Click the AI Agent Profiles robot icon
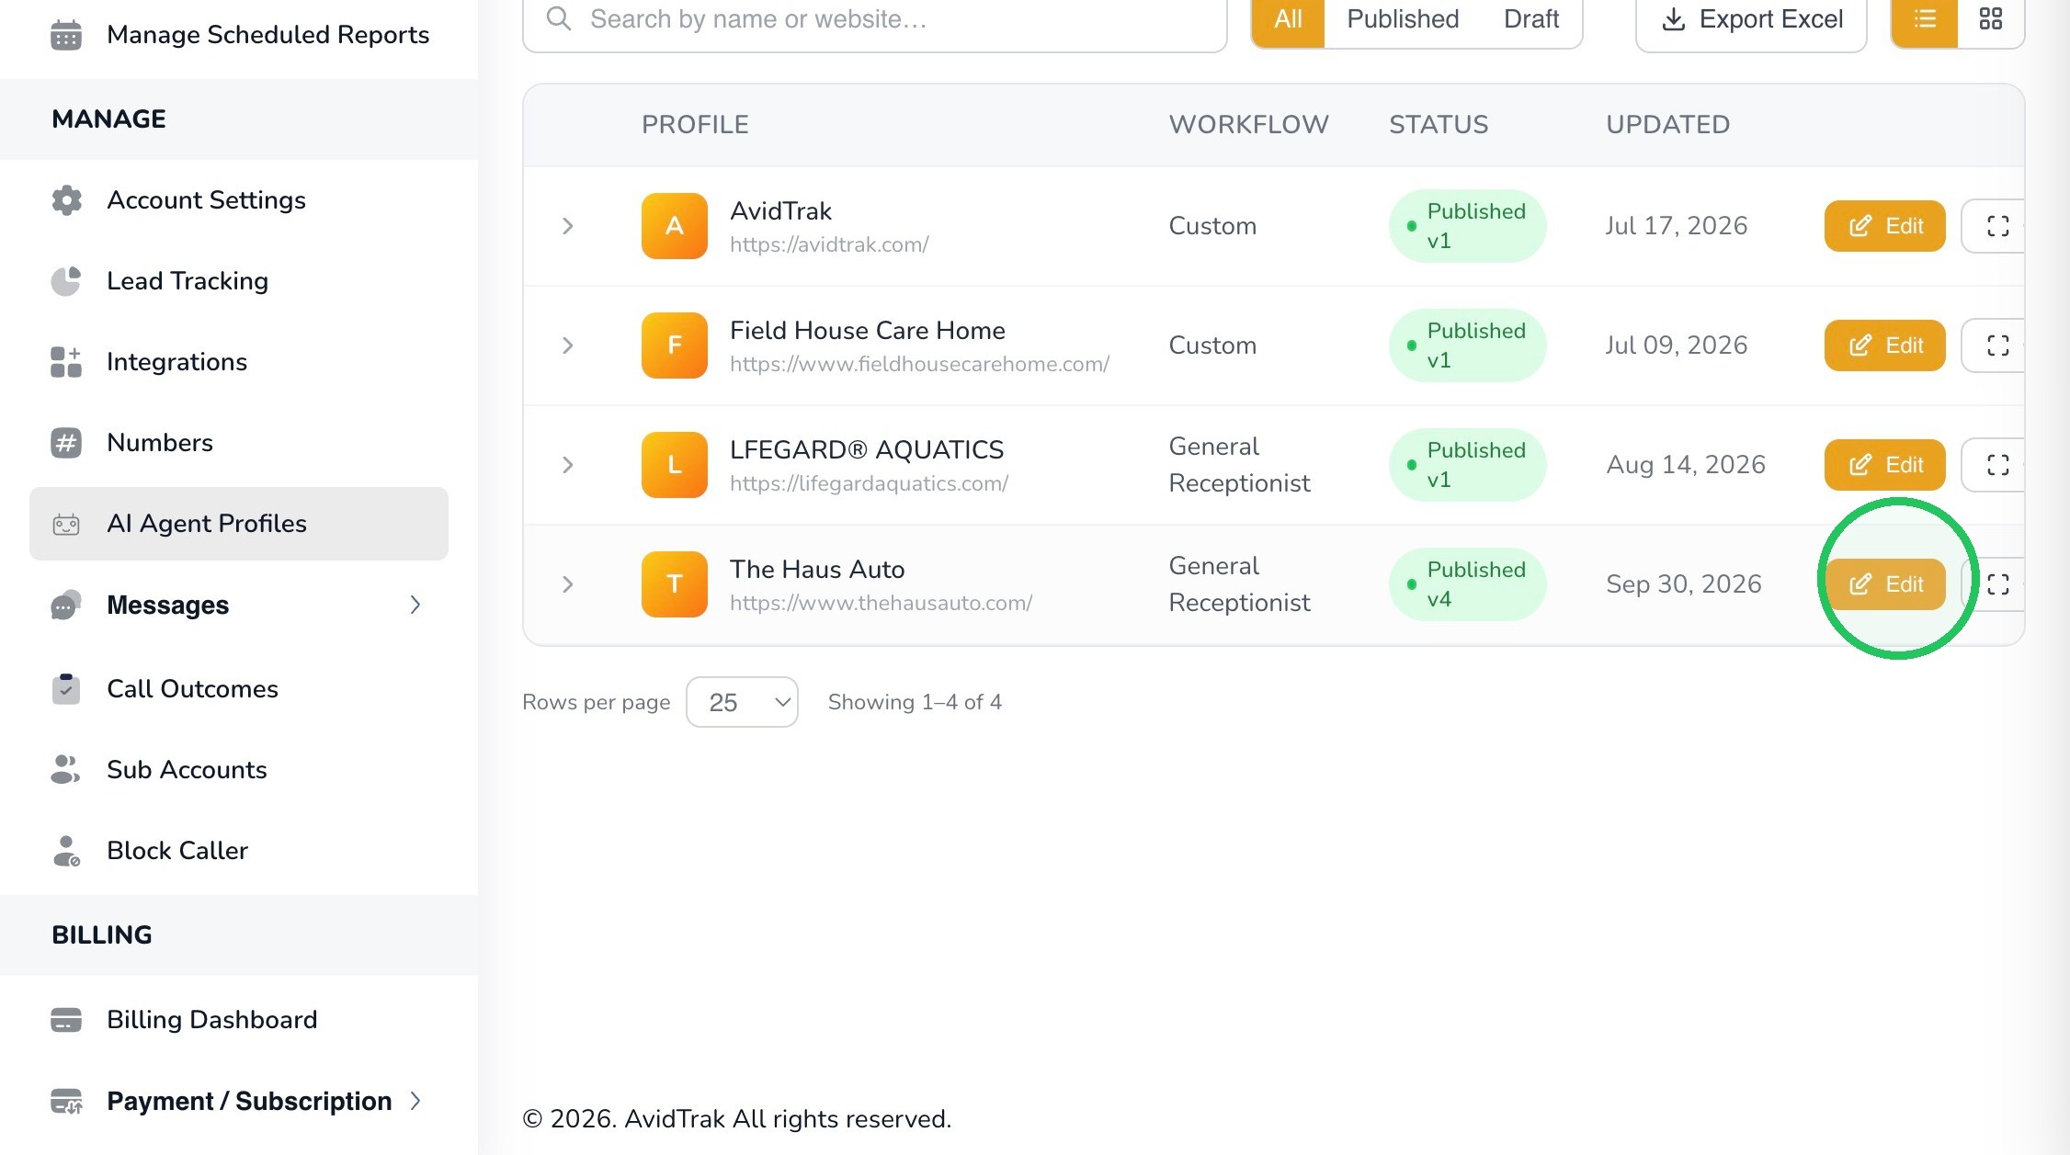The image size is (2070, 1155). point(66,524)
